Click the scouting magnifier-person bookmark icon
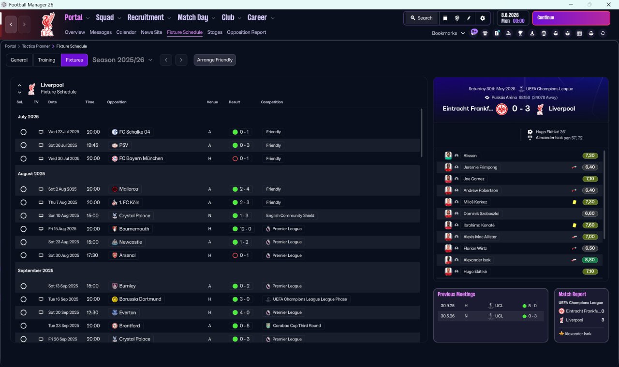 pos(509,33)
